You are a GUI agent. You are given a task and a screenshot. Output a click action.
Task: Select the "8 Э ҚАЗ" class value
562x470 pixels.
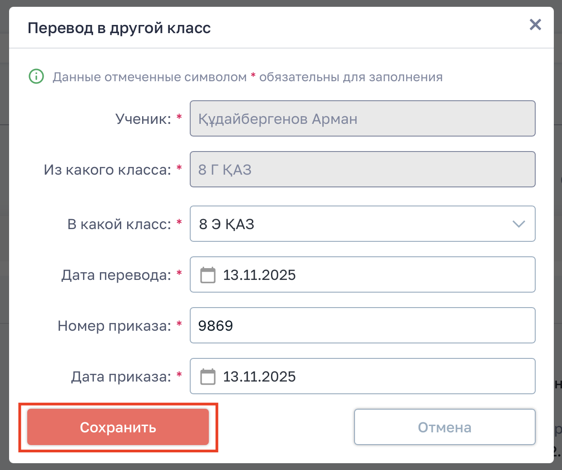click(227, 224)
